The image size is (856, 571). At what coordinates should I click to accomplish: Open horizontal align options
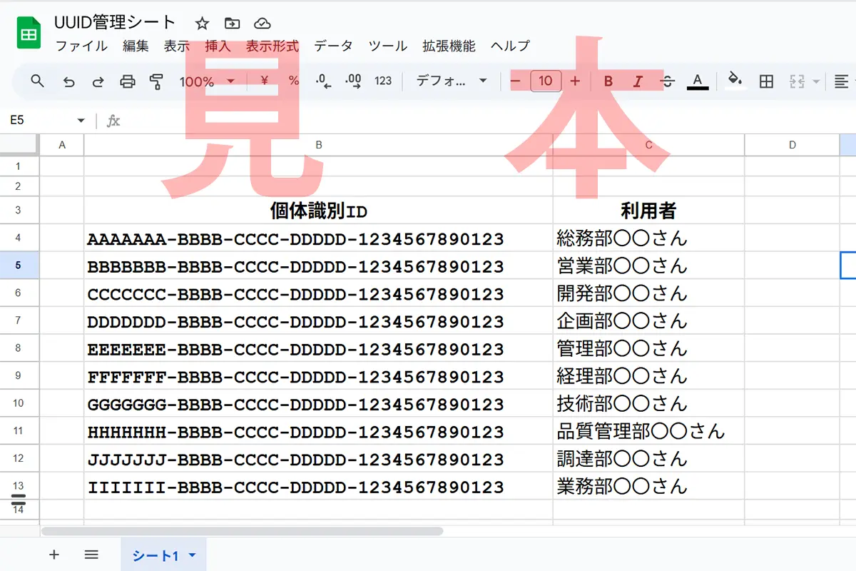pos(842,81)
